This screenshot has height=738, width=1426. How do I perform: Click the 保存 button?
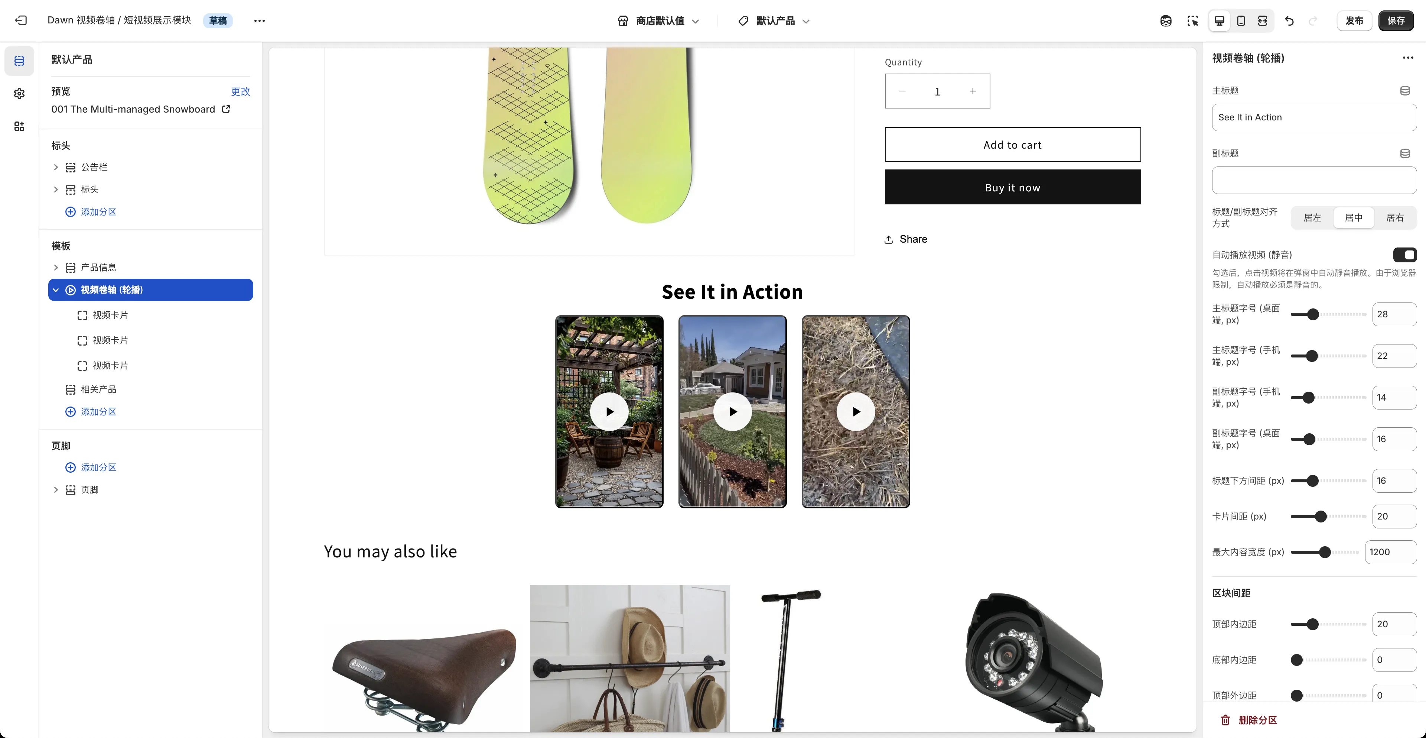(1396, 20)
